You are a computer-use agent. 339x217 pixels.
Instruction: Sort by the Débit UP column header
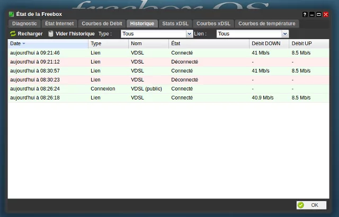point(309,43)
